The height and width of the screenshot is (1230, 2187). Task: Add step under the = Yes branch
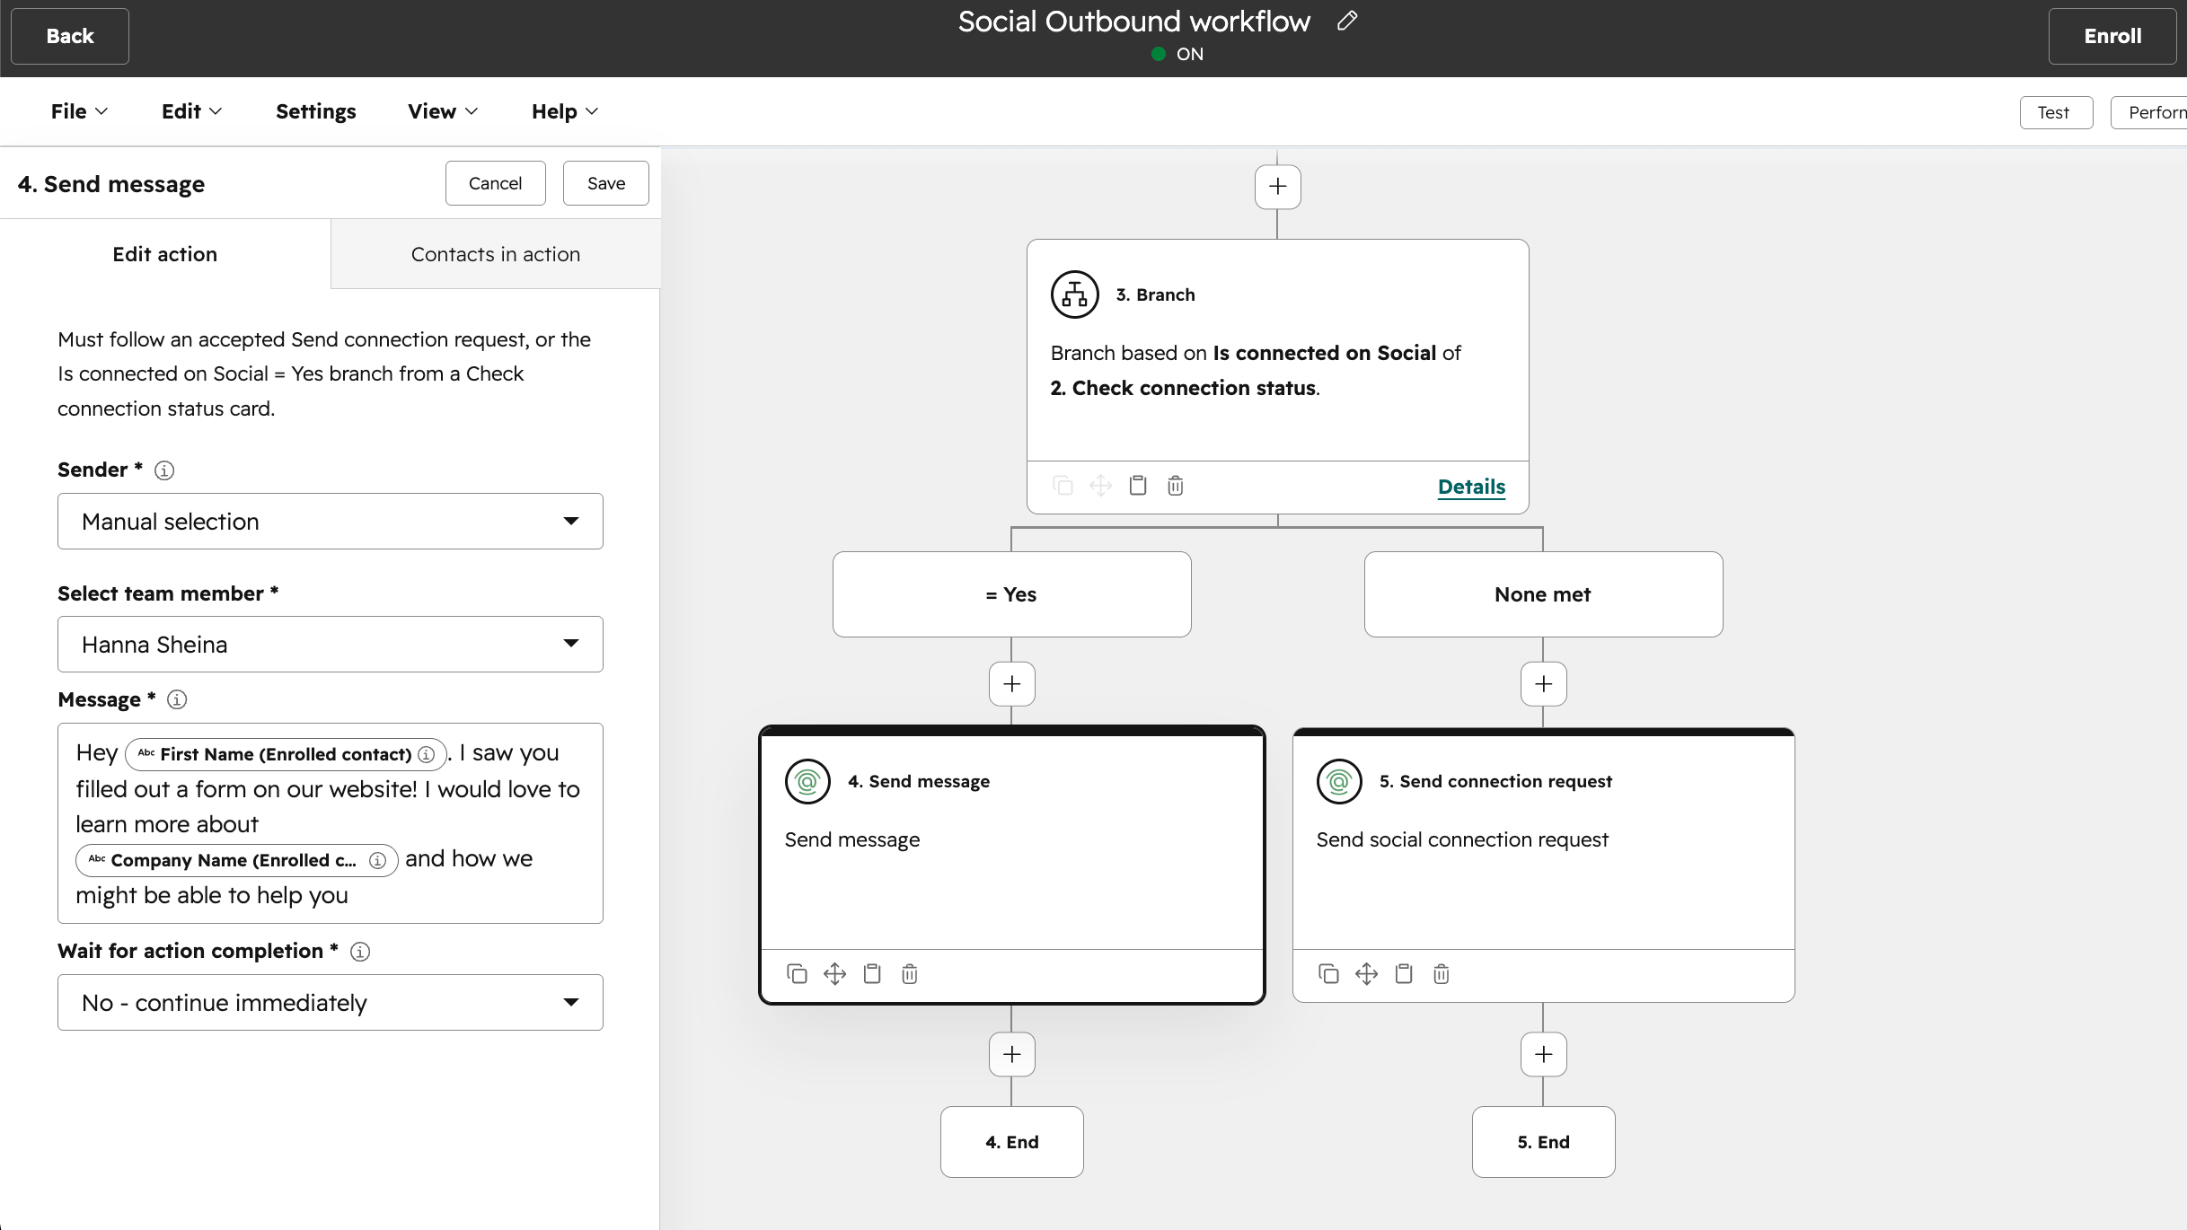pyautogui.click(x=1012, y=684)
